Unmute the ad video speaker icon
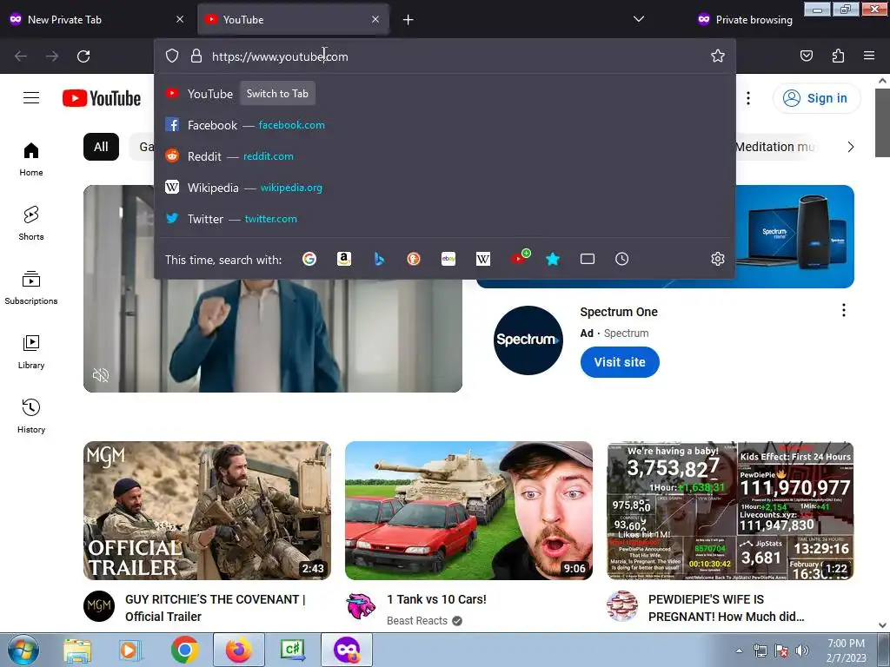Image resolution: width=890 pixels, height=667 pixels. click(x=101, y=375)
